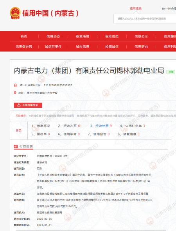Jump to 2、行政许可 section
The height and width of the screenshot is (231, 176).
pyautogui.click(x=70, y=126)
